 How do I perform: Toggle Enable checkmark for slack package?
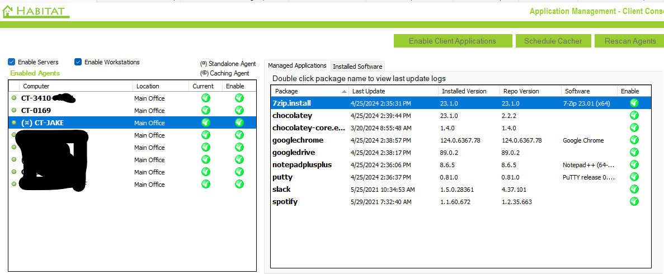coord(634,189)
